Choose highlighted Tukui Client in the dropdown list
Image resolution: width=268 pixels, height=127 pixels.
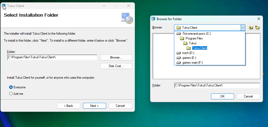(x=210, y=48)
